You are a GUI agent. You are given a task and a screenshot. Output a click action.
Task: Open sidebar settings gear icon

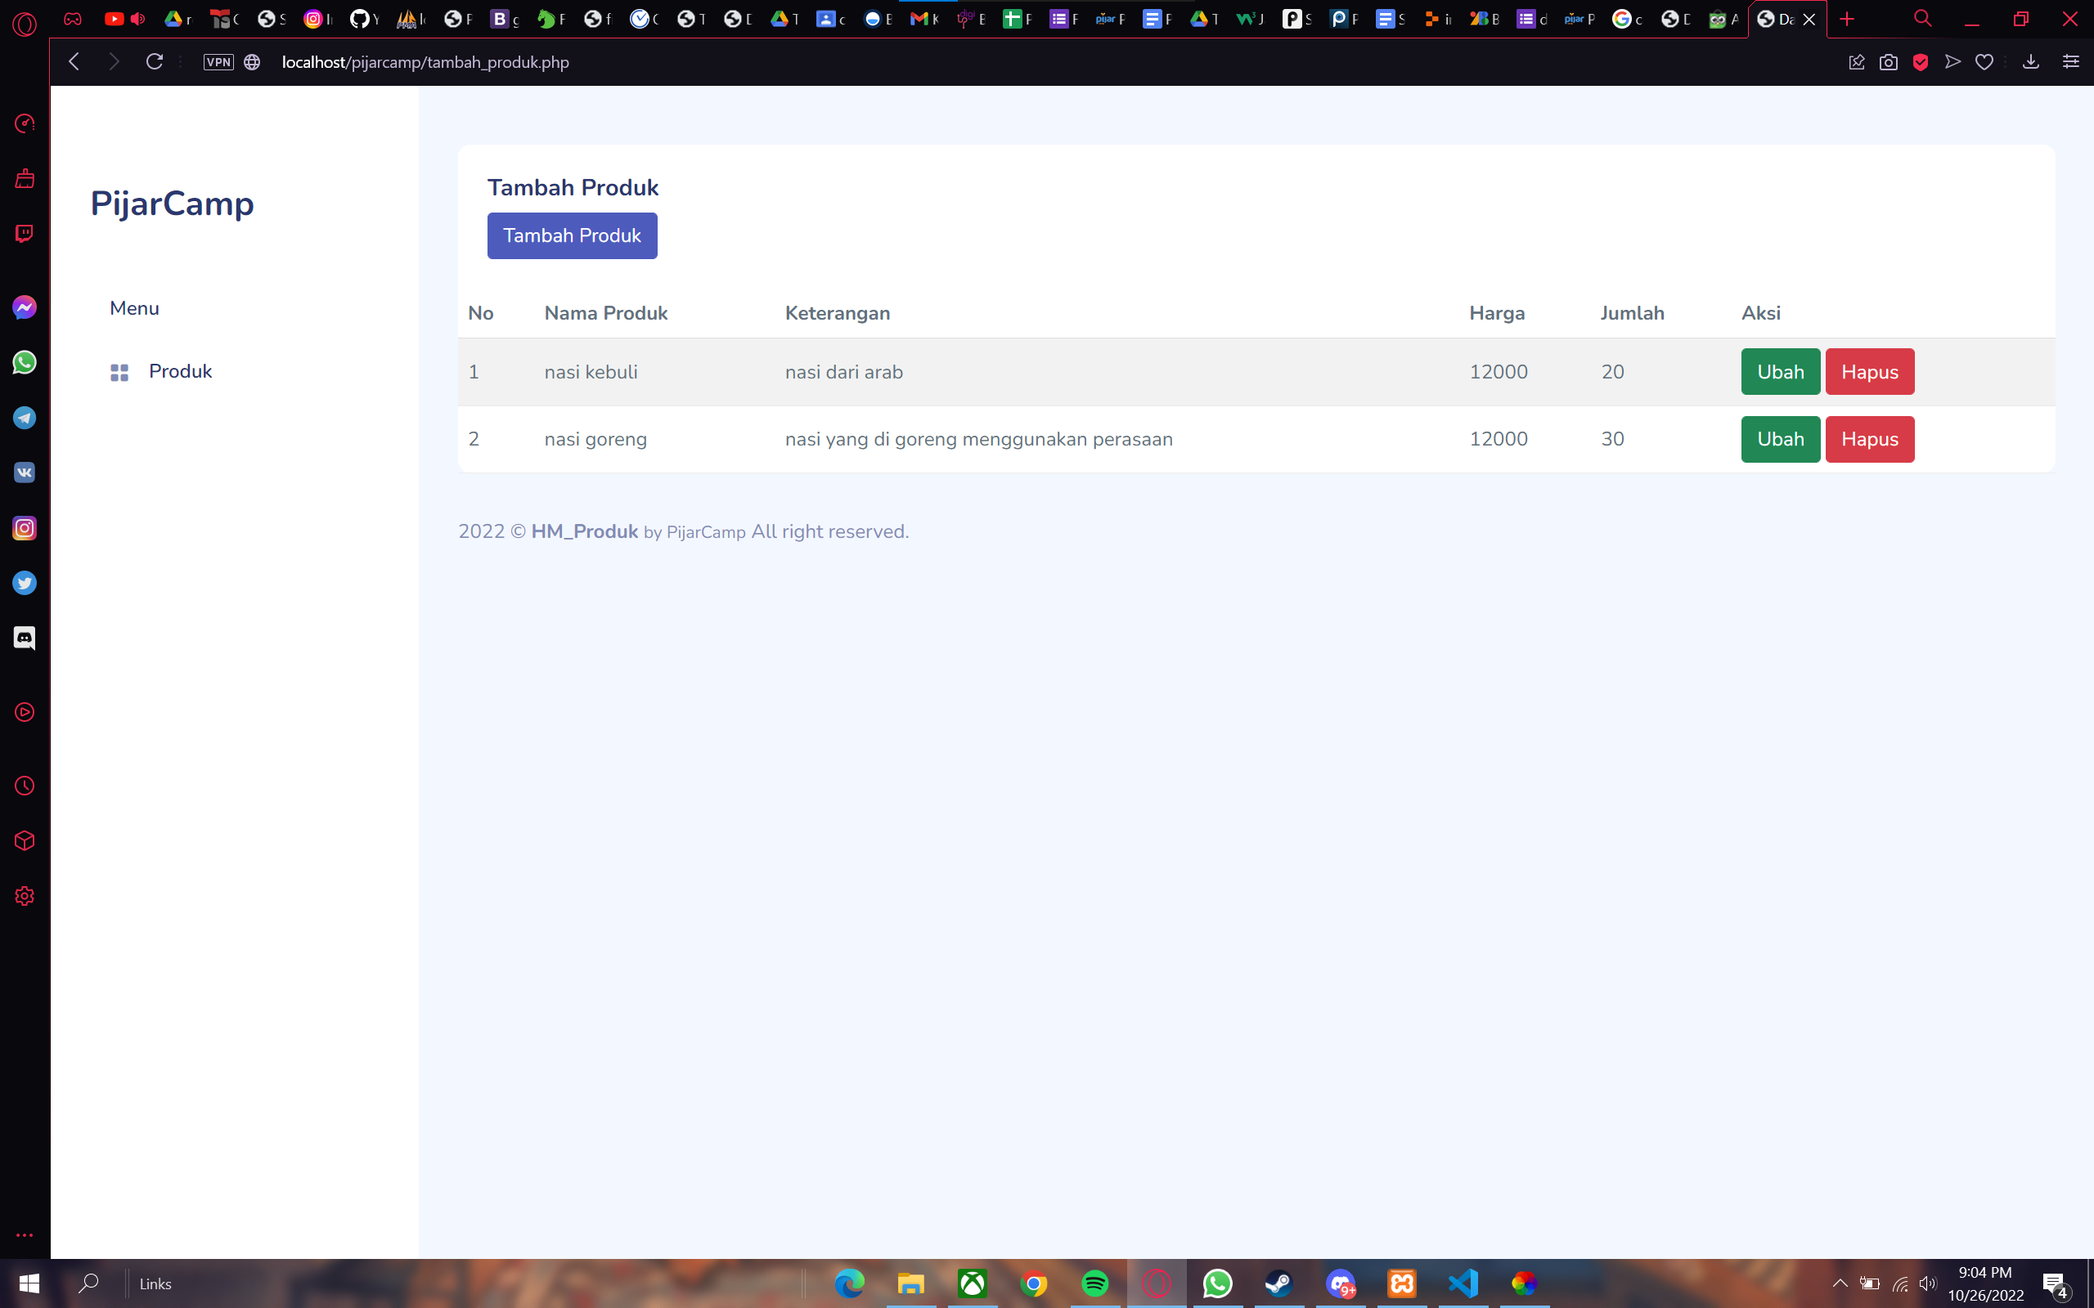25,896
